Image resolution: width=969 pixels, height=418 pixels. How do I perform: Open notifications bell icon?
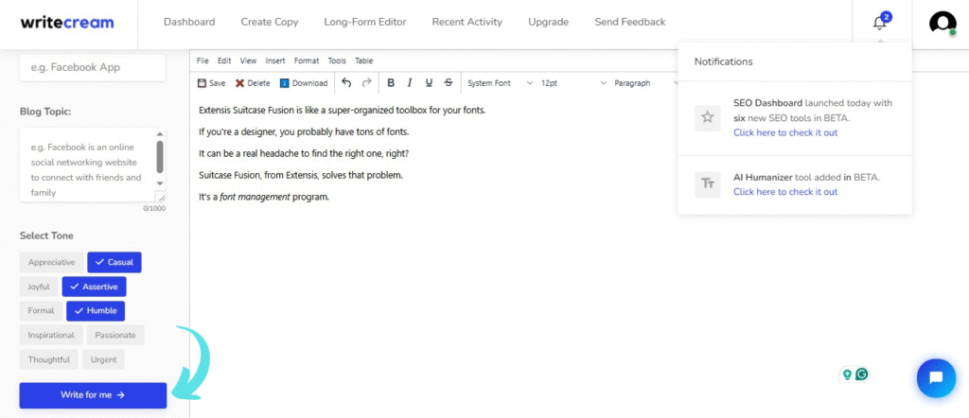[x=880, y=23]
